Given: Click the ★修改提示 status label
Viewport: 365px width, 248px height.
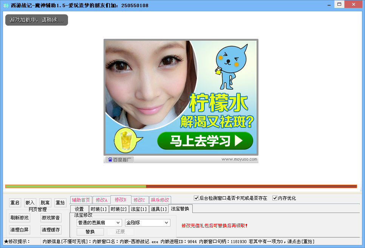Looking at the screenshot, I should pos(17,242).
